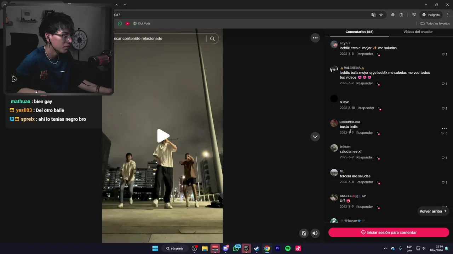Open media controls toolbar icon

click(x=414, y=15)
